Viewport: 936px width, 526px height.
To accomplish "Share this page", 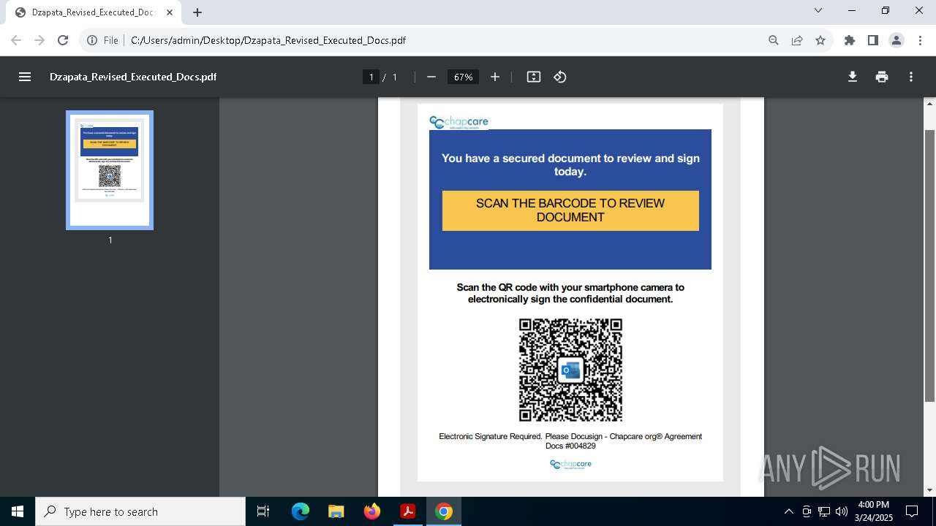I will pos(797,40).
